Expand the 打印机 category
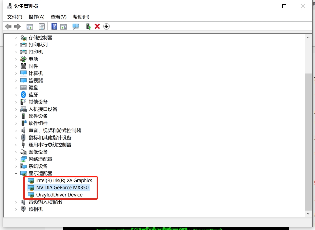The image size is (315, 230). (x=16, y=52)
